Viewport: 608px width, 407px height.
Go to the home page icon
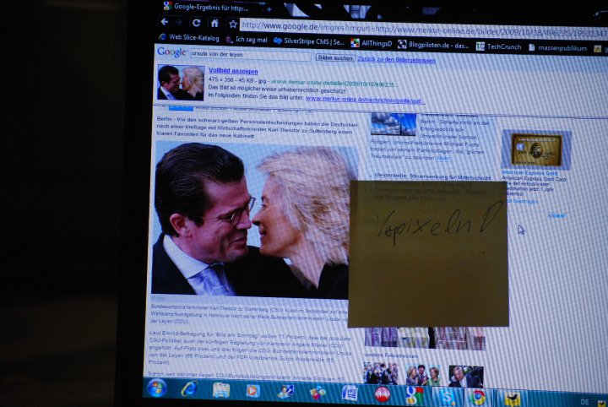tap(214, 24)
